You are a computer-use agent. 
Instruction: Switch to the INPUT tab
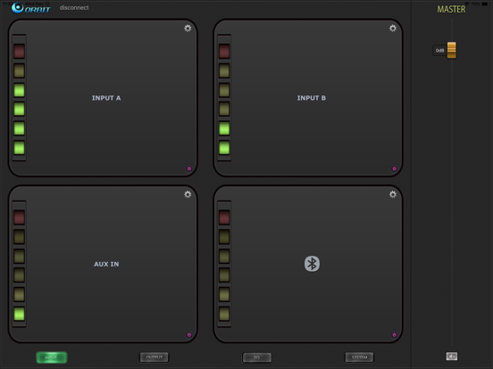click(52, 357)
